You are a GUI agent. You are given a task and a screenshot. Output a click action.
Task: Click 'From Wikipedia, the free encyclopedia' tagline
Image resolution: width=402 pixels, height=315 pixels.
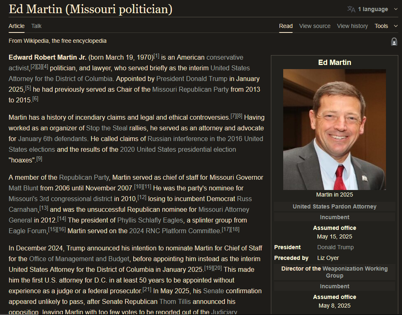[58, 41]
